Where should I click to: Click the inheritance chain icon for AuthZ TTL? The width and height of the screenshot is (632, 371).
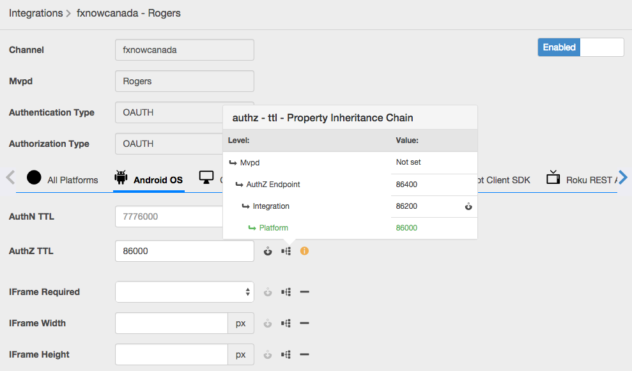point(286,252)
